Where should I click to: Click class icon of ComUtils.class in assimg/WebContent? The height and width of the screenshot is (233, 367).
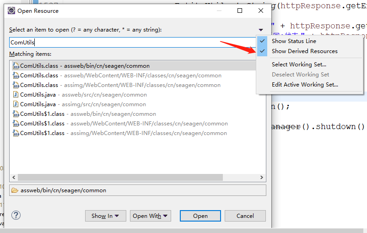tap(16, 85)
